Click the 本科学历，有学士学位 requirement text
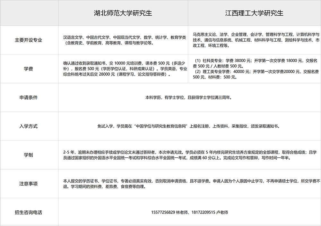The width and height of the screenshot is (321, 226). tap(189, 97)
